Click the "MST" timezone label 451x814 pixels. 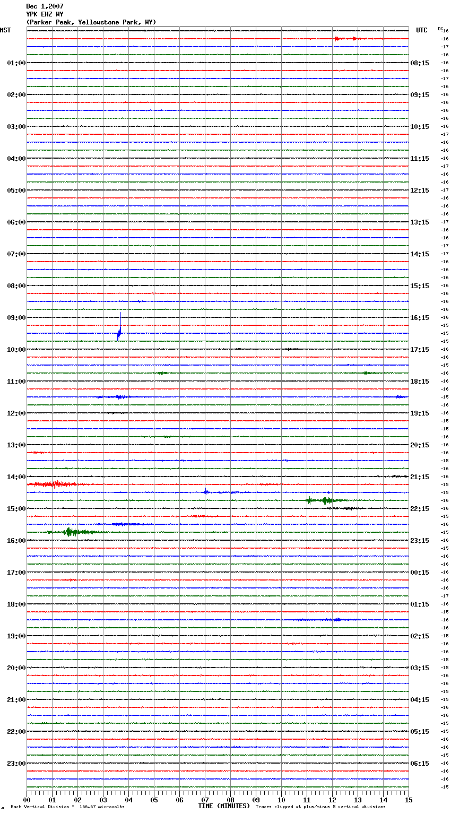[5, 30]
